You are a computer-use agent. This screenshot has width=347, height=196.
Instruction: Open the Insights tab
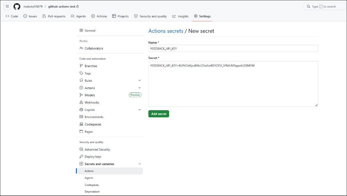pyautogui.click(x=180, y=16)
